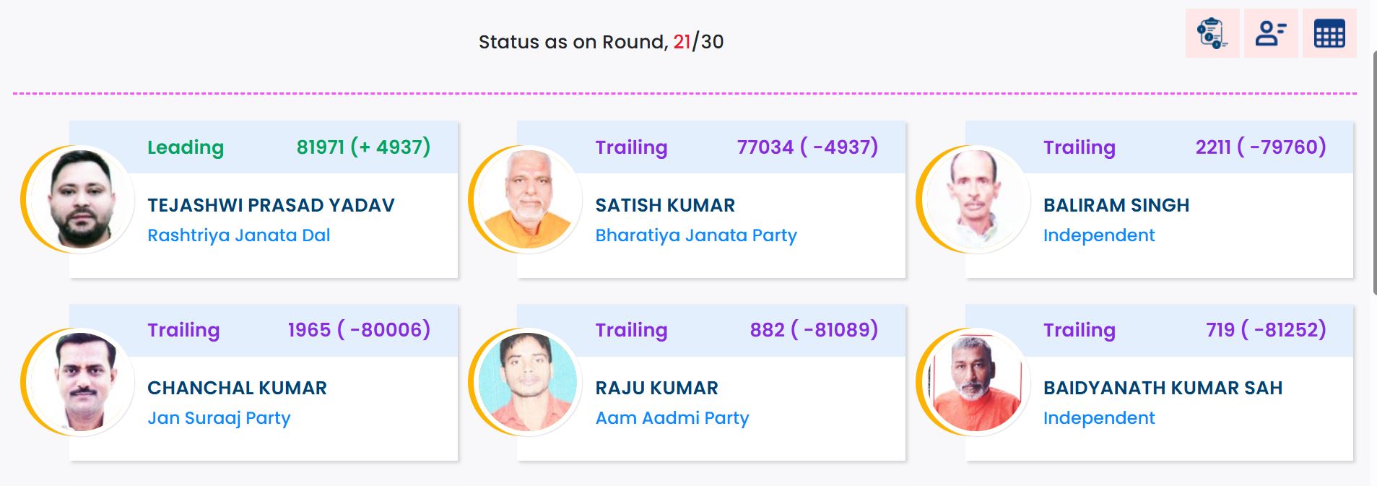Click the Aam Aadmi Party label

(x=672, y=418)
